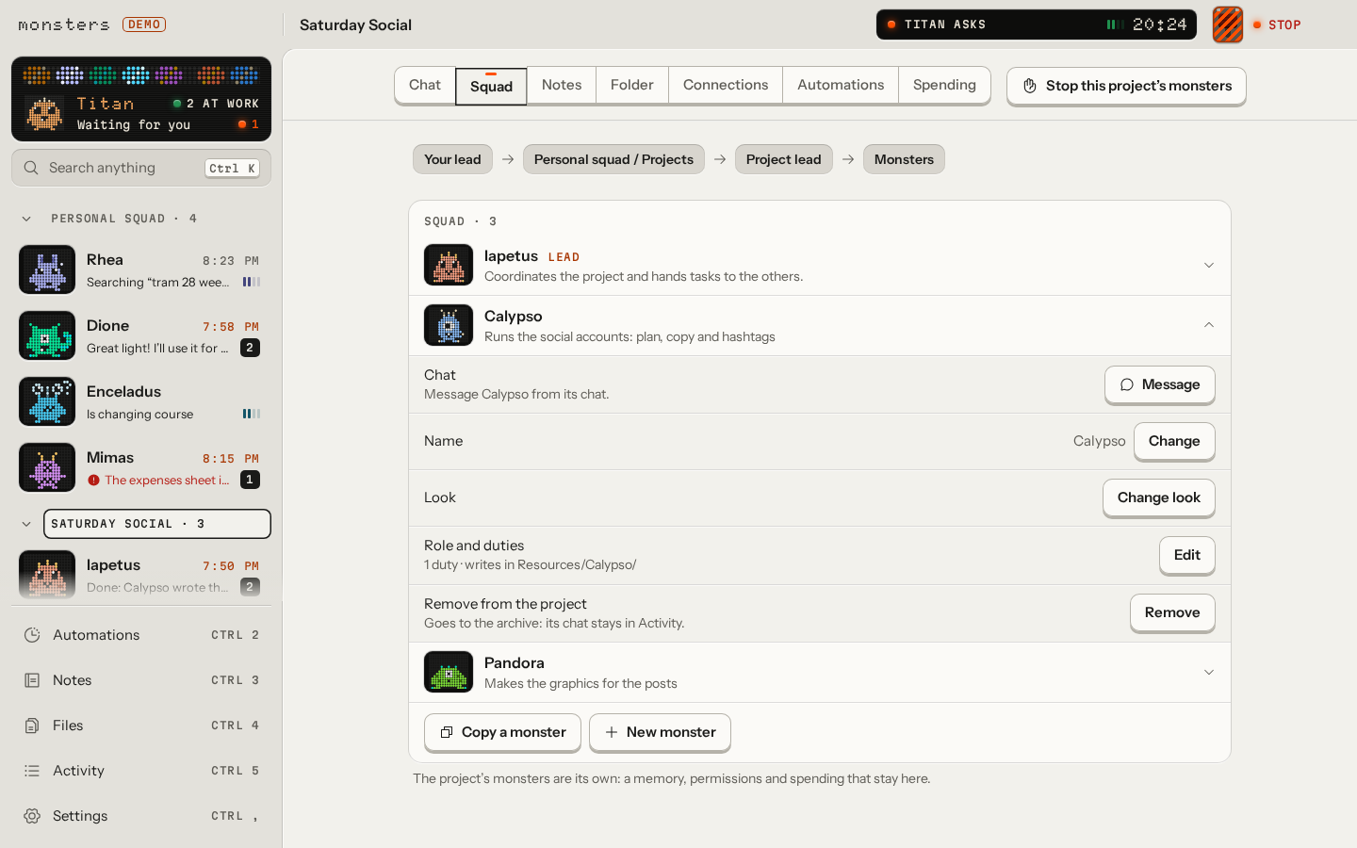Change Calypso's name
Viewport: 1357px width, 848px height.
pos(1174,441)
